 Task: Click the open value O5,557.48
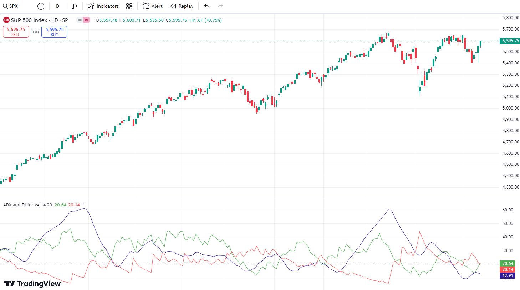106,20
